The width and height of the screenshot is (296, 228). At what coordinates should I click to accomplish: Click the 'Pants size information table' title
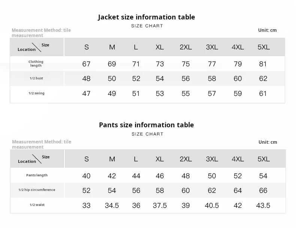coord(147,125)
